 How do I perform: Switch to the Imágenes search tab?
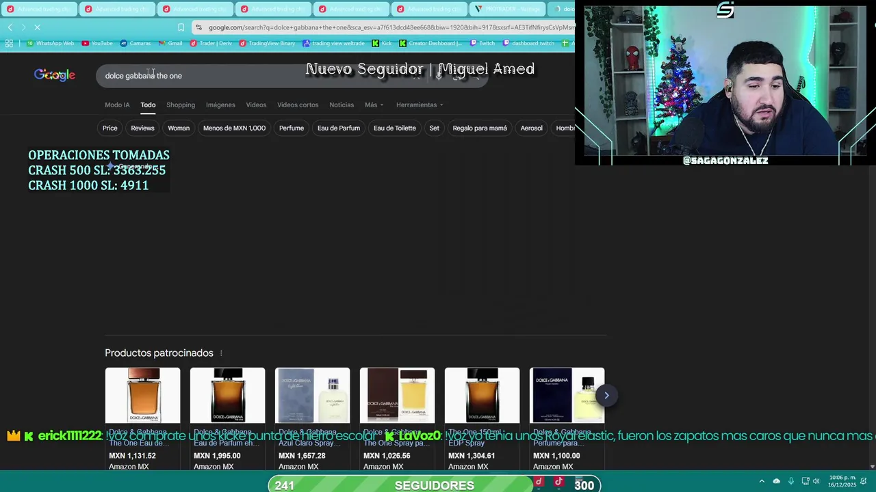220,105
